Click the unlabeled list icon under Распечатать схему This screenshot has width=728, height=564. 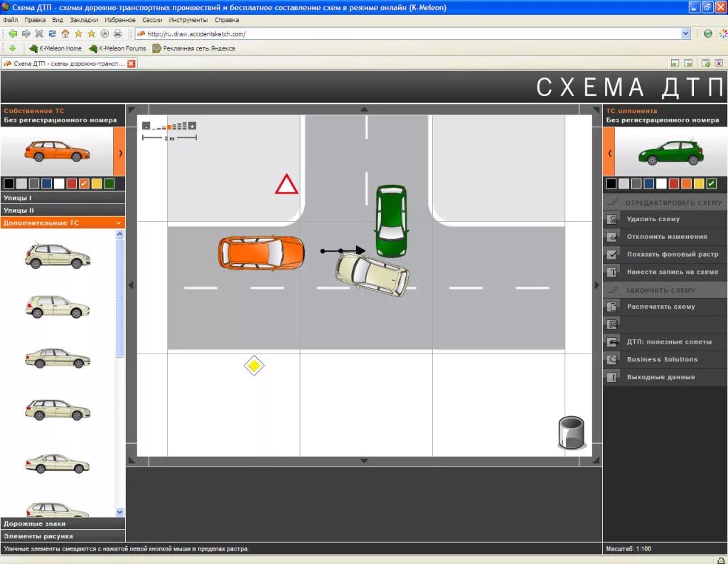pos(612,324)
